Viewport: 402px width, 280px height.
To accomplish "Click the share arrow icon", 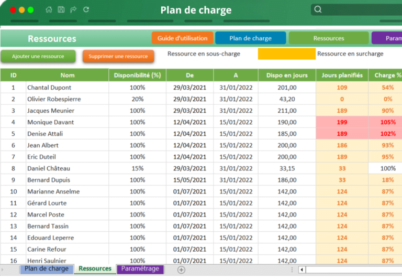I will pyautogui.click(x=74, y=10).
